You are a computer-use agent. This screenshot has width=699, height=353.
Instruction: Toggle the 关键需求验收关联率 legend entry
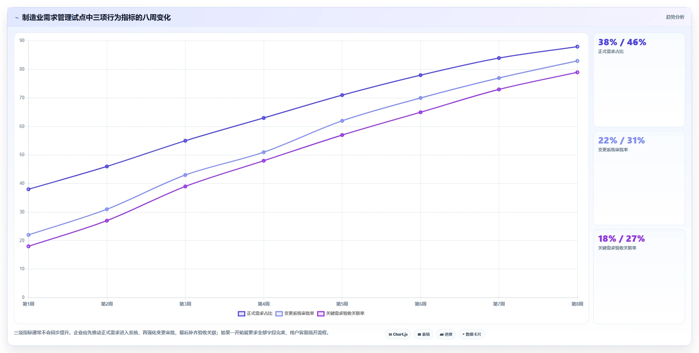341,313
